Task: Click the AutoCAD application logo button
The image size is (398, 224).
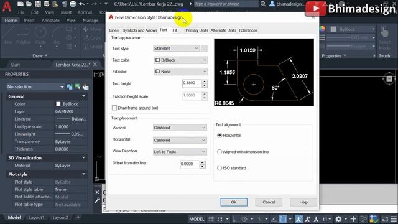Action: click(x=7, y=6)
